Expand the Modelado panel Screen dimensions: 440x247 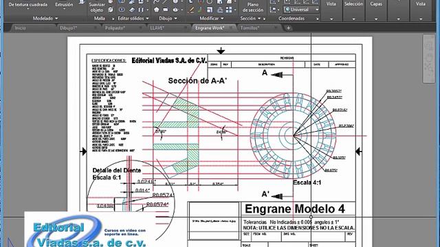(45, 19)
